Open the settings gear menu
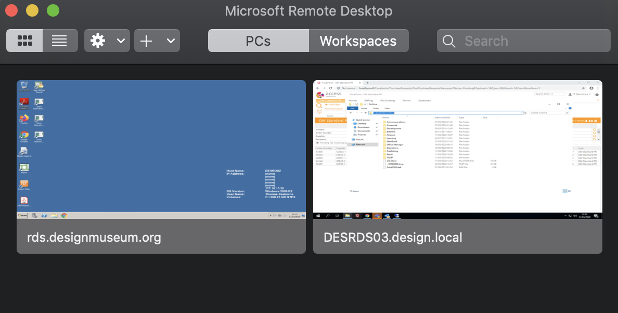618x313 pixels. click(x=98, y=41)
